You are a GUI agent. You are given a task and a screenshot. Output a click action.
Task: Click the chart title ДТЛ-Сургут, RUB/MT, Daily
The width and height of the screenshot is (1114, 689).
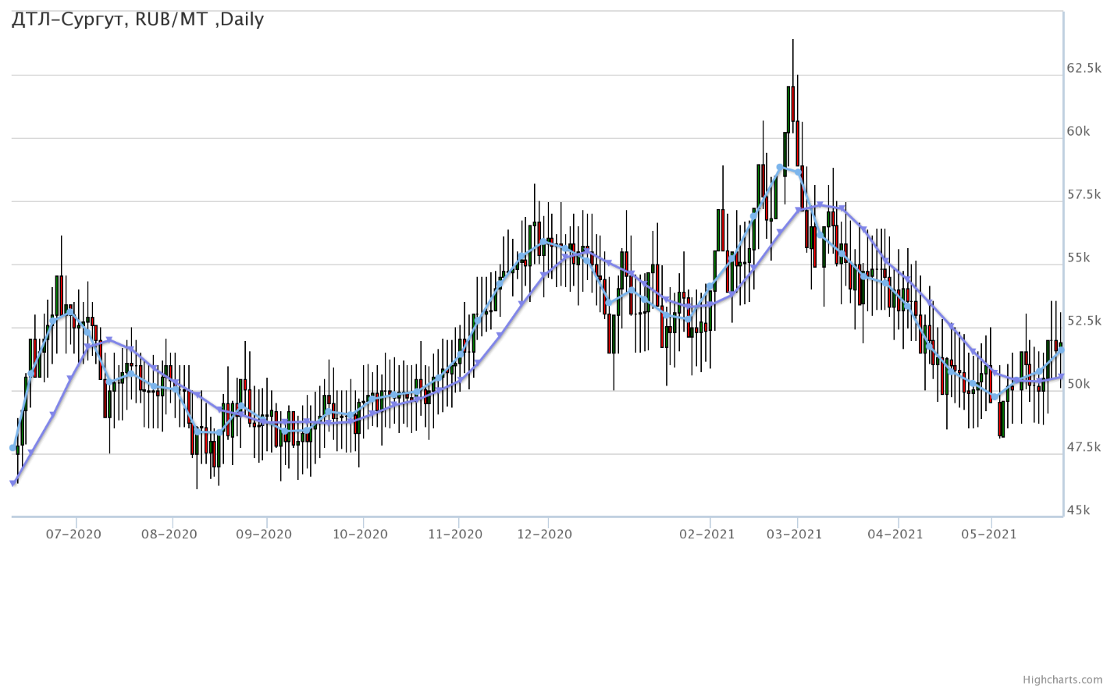(x=138, y=20)
